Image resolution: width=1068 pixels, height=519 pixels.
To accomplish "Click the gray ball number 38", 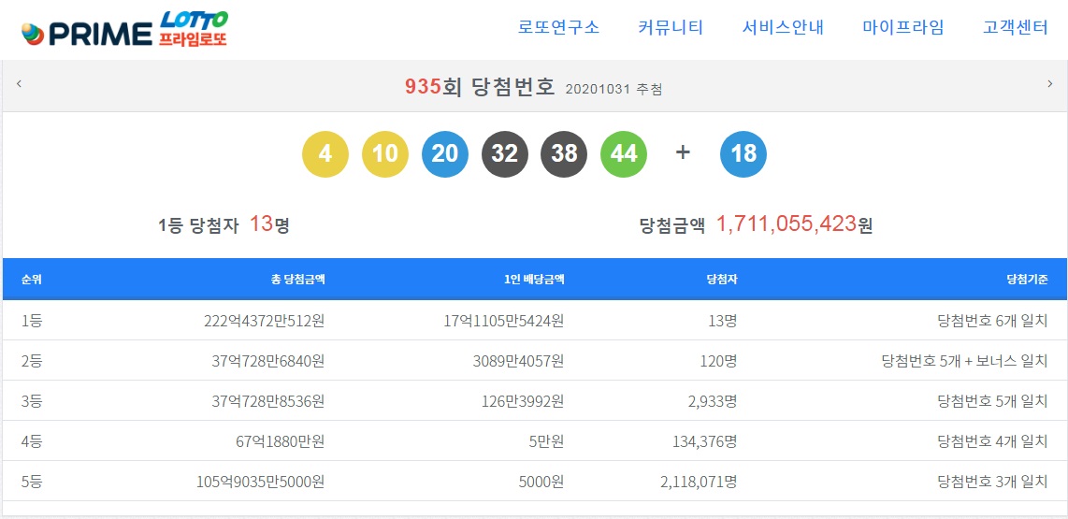I will pyautogui.click(x=564, y=154).
